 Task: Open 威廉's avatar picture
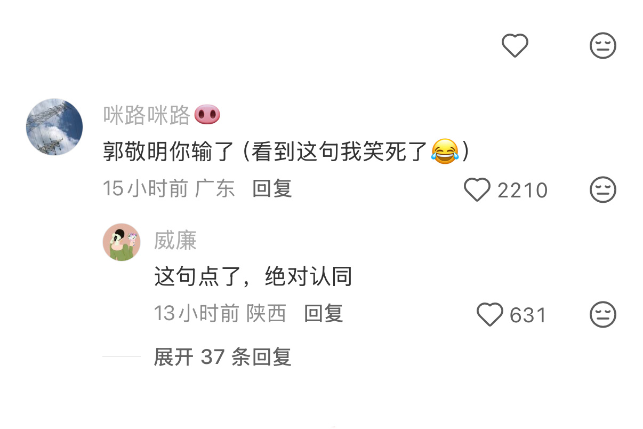pyautogui.click(x=122, y=242)
